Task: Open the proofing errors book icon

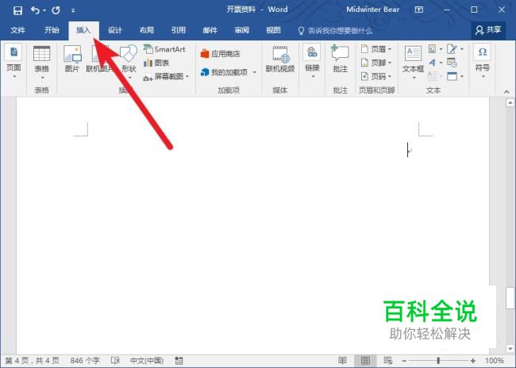Action: (x=116, y=361)
